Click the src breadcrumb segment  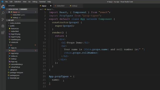click(41, 9)
